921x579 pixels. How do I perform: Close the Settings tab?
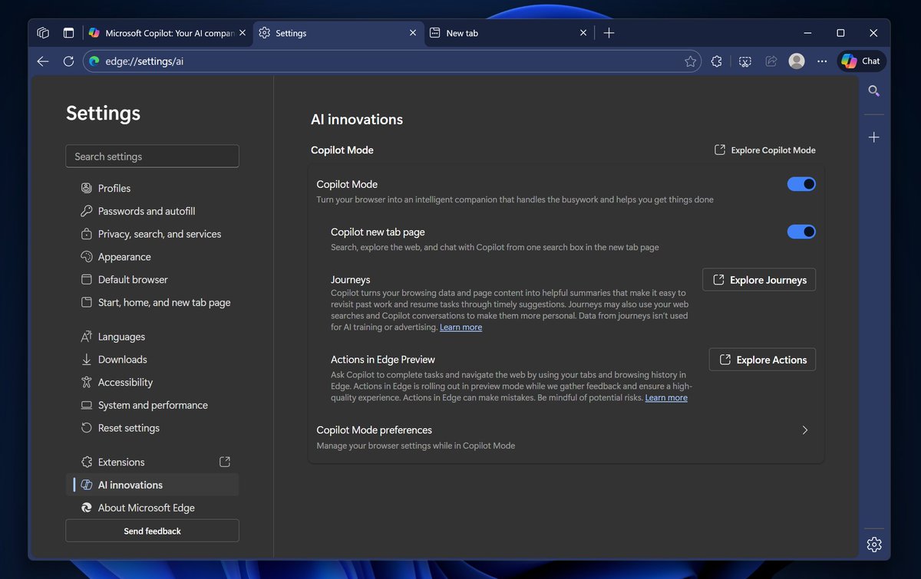point(412,33)
